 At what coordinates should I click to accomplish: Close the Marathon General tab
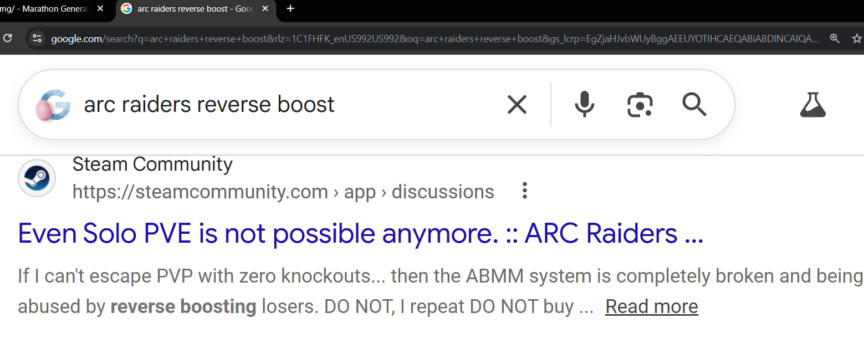coord(100,9)
